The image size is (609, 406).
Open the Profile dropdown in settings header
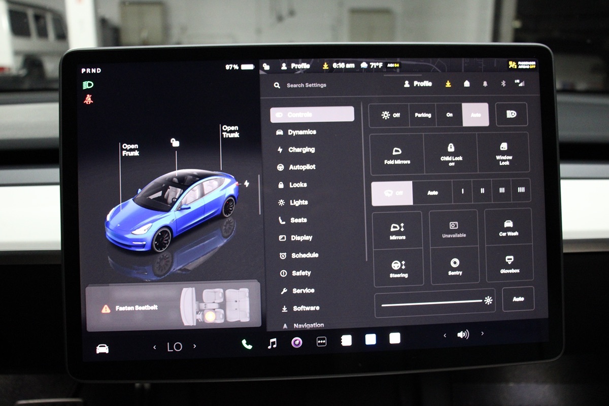click(418, 84)
